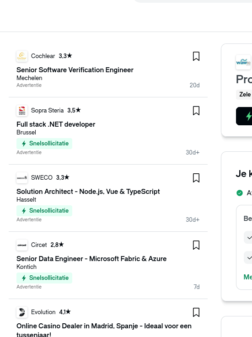Click Advertentie label under Circet job
Screen dimensions: 252x337
[29, 287]
